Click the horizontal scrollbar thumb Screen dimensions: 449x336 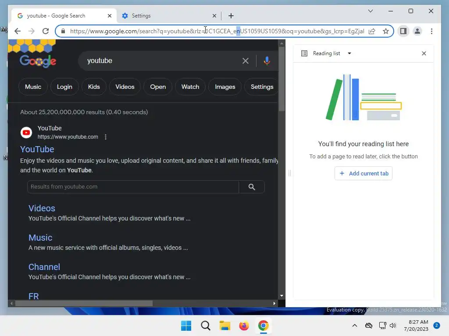coord(84,304)
